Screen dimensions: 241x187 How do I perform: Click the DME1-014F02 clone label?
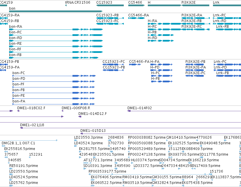click(140, 108)
